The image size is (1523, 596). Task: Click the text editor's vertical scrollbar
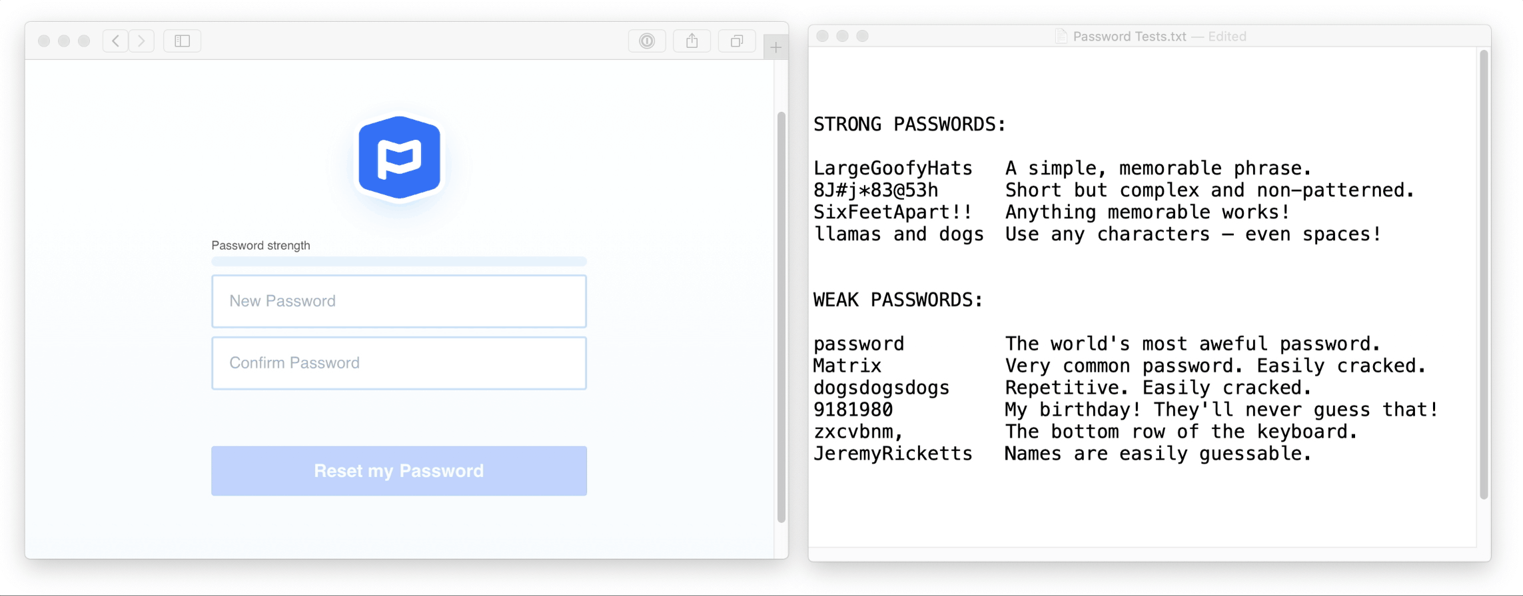click(1483, 273)
